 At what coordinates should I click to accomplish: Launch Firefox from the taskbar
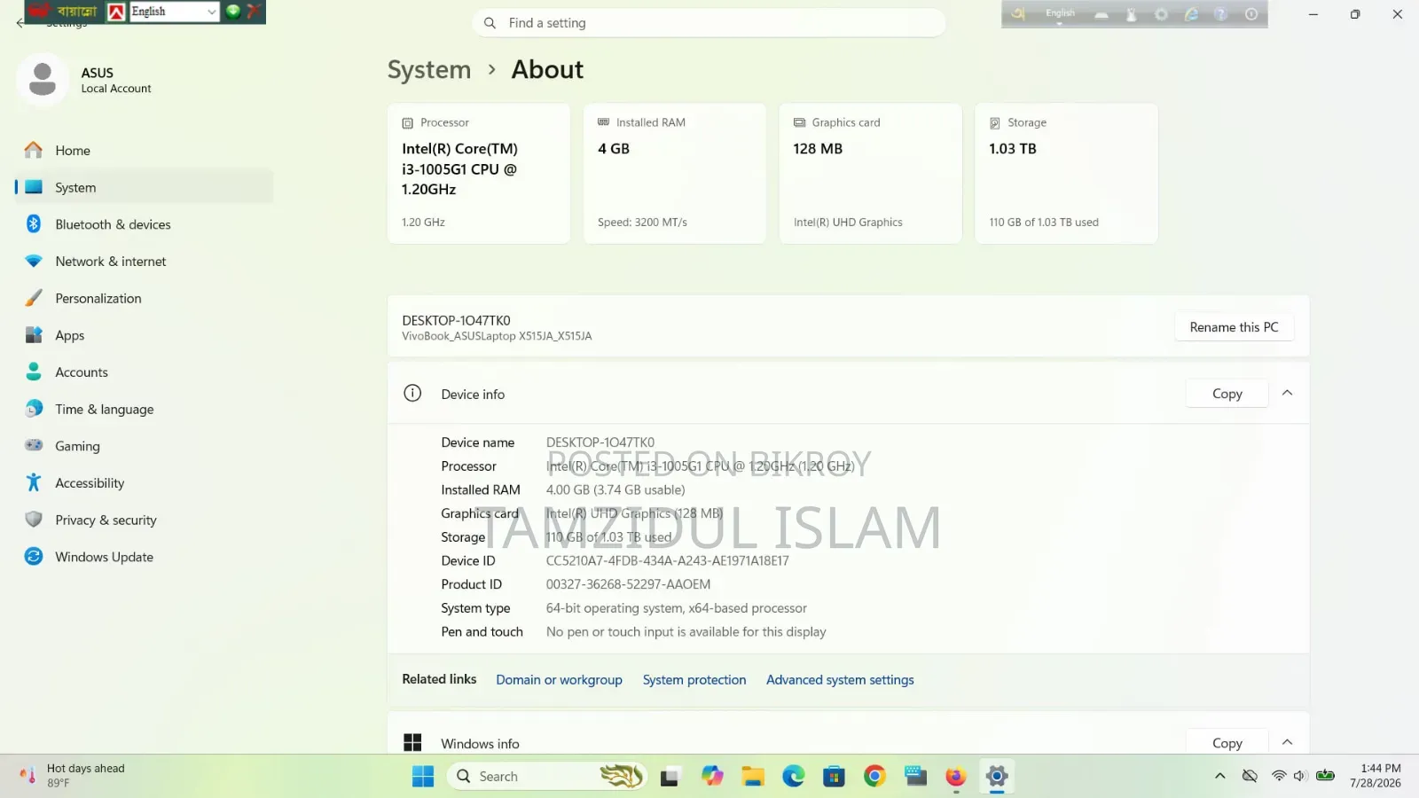point(955,777)
